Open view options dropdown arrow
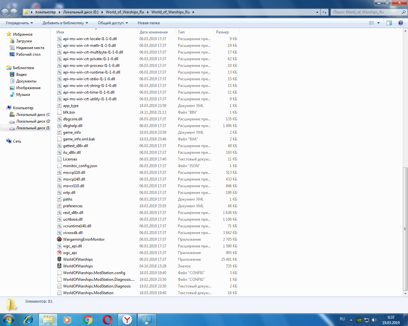Viewport: 408px width, 326px height. point(379,23)
